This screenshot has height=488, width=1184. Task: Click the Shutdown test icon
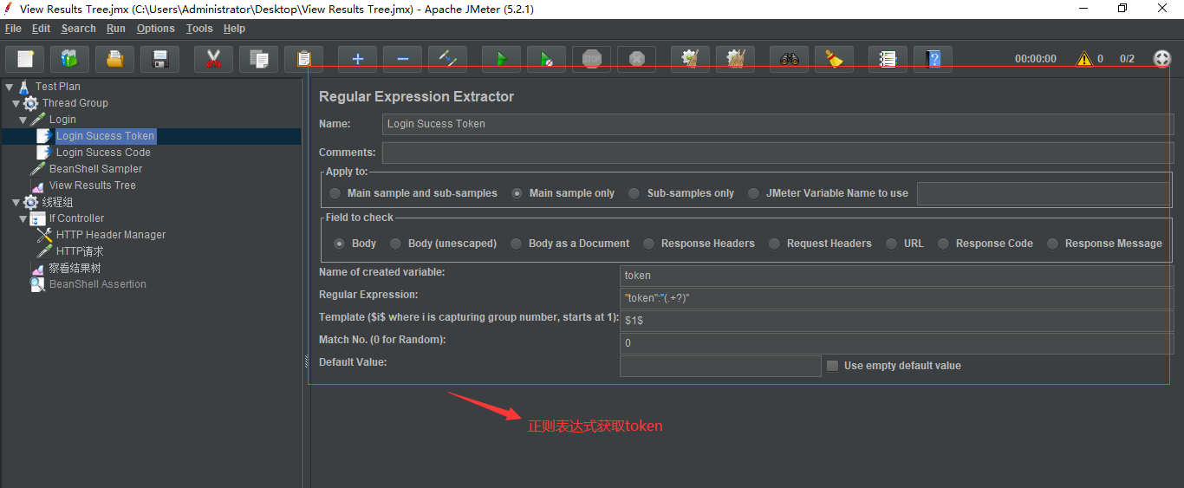[636, 59]
